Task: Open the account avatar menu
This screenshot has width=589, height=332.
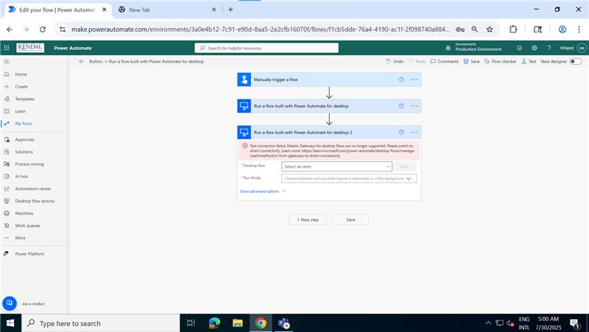Action: (582, 48)
